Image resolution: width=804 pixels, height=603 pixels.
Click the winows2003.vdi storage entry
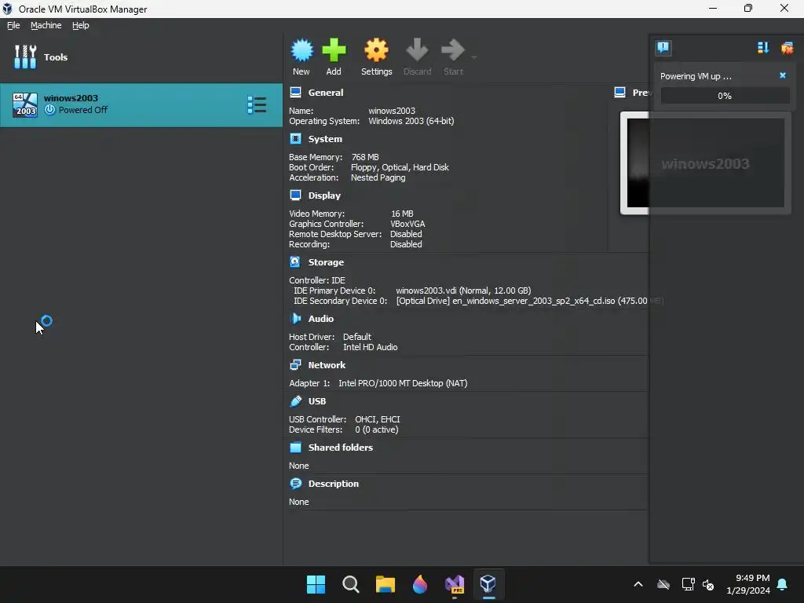pyautogui.click(x=463, y=291)
